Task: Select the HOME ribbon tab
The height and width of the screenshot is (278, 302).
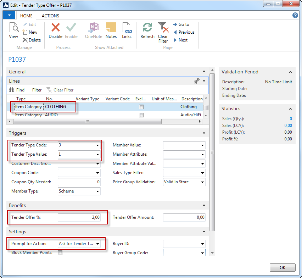Action: (26, 16)
